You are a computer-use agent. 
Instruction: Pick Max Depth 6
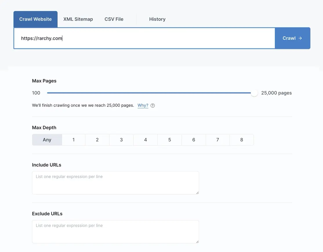tap(194, 140)
